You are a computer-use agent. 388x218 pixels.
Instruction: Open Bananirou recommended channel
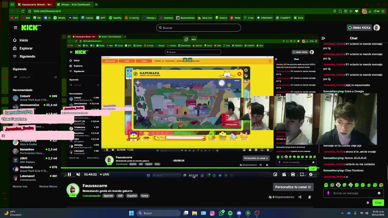coord(35,151)
